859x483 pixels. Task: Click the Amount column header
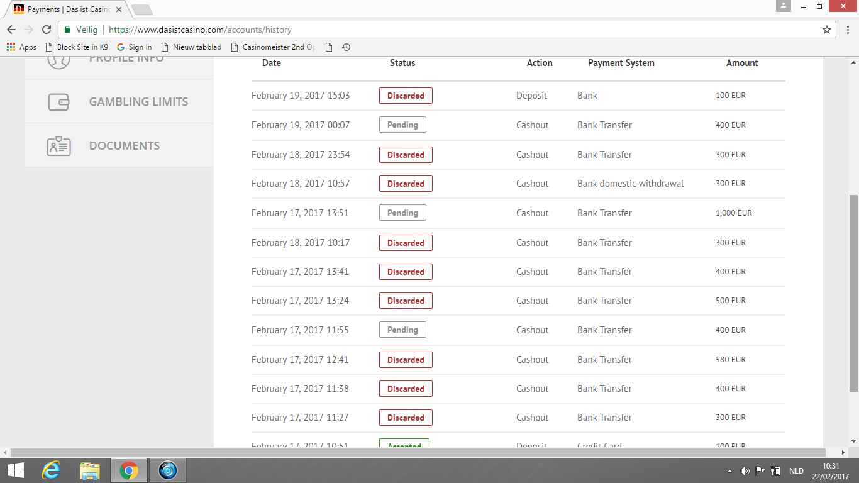742,63
